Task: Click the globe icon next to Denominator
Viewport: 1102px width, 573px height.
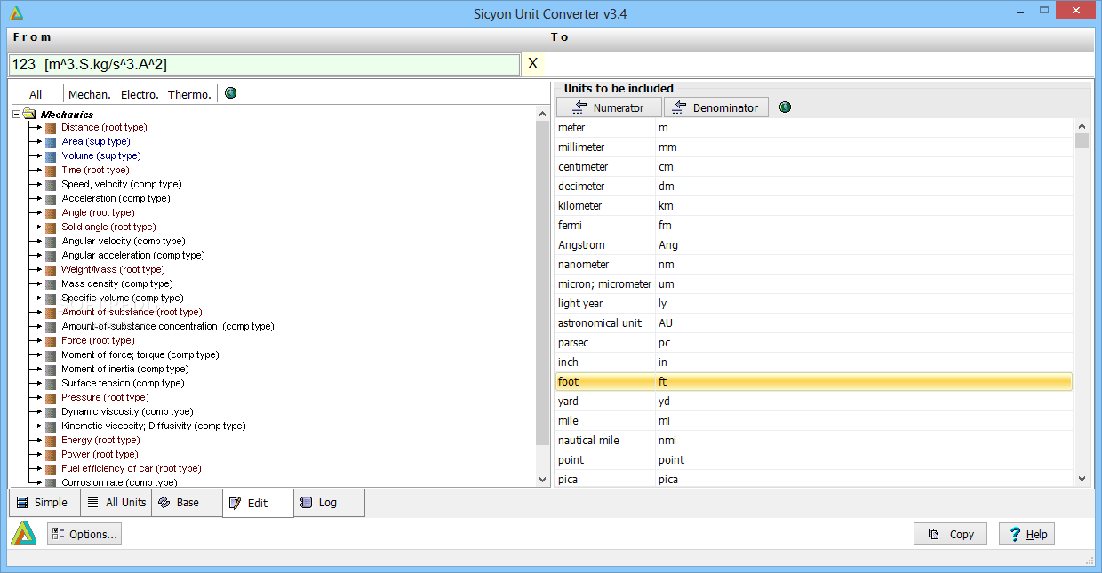Action: click(785, 107)
